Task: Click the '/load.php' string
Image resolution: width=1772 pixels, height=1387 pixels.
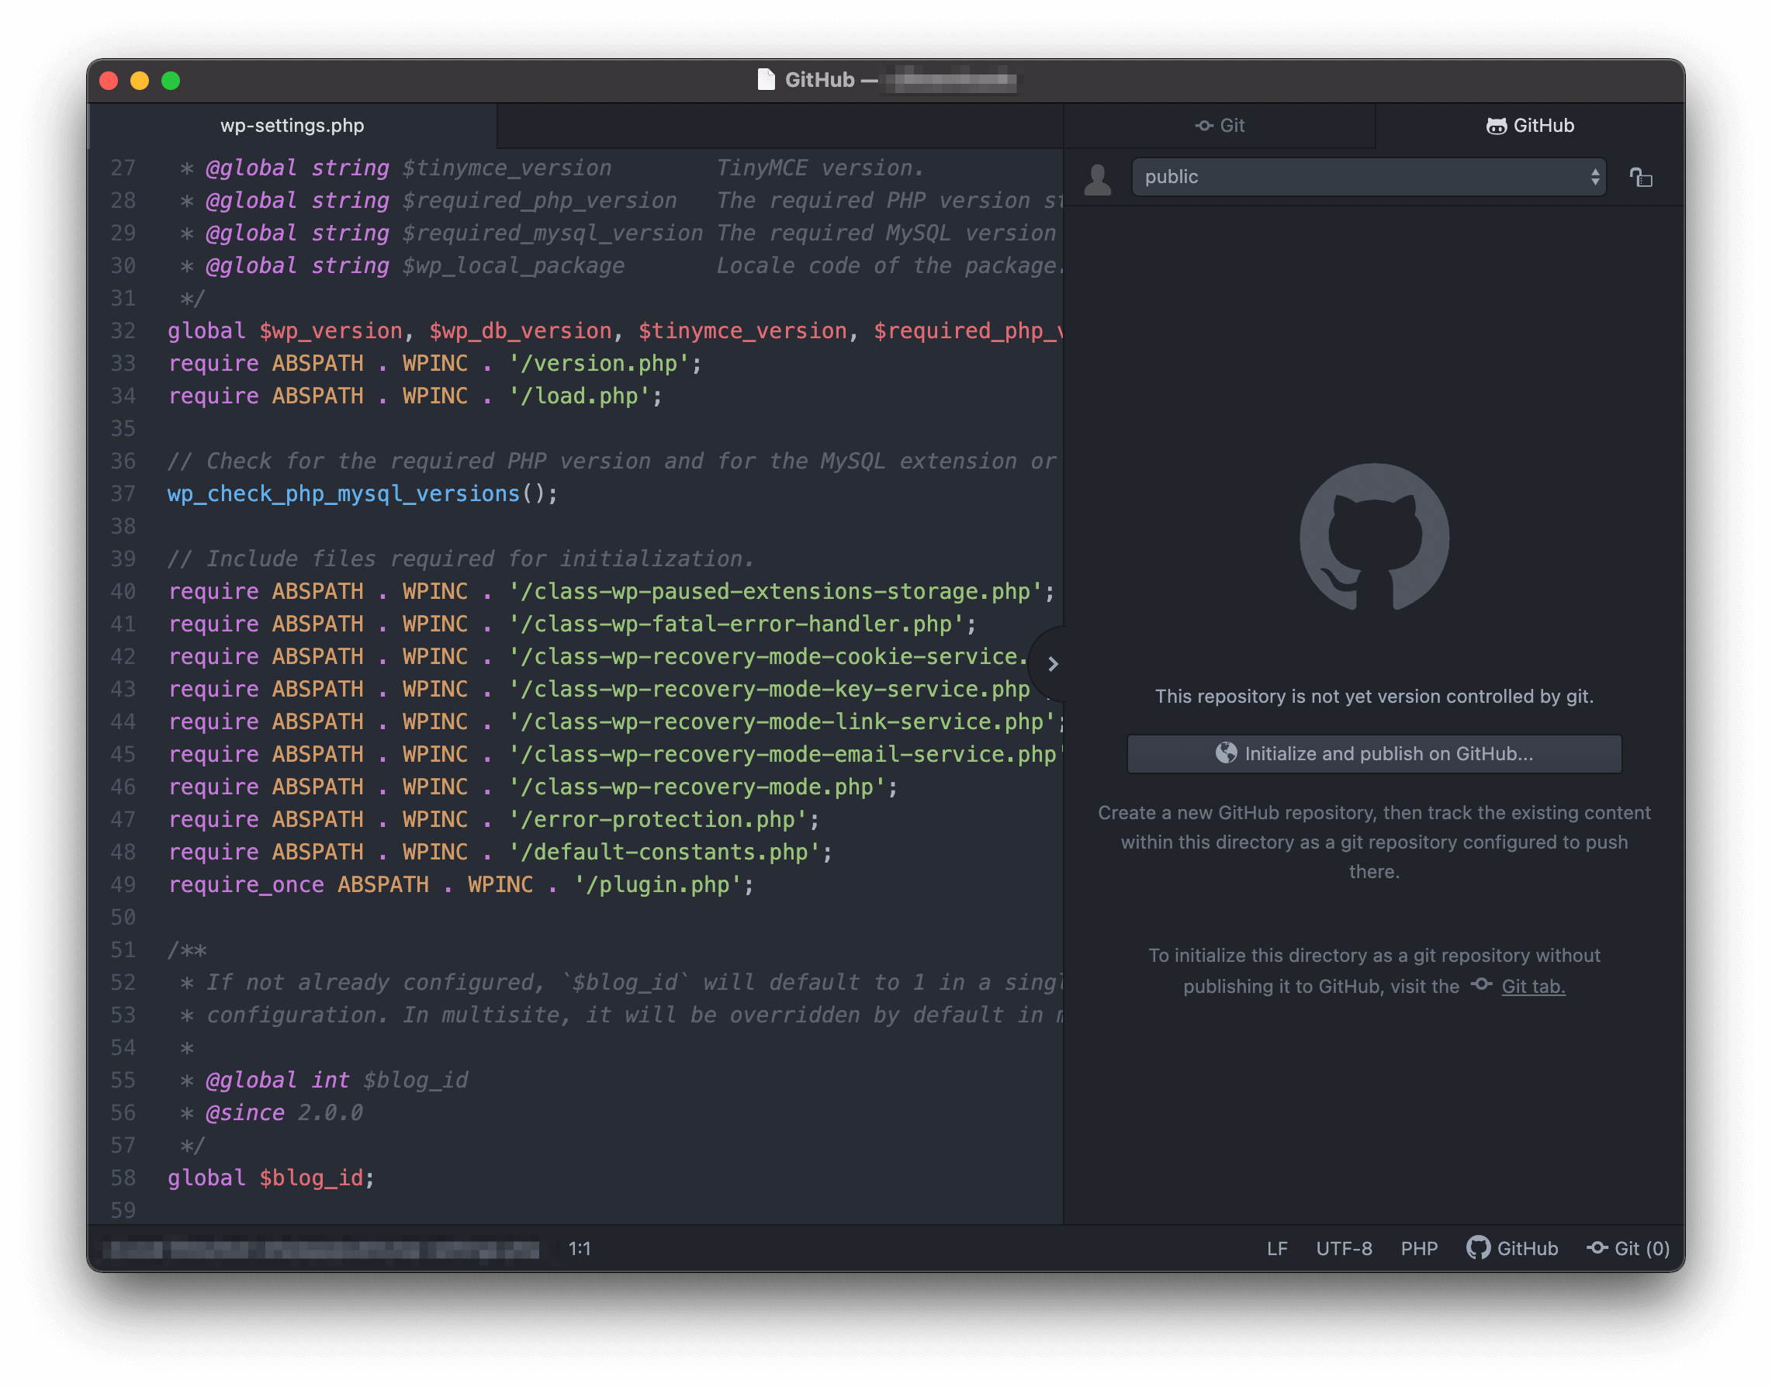Action: pos(580,396)
